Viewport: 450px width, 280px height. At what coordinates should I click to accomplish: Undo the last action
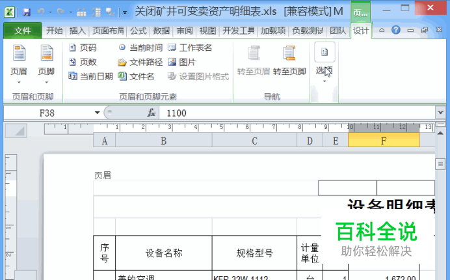(41, 12)
